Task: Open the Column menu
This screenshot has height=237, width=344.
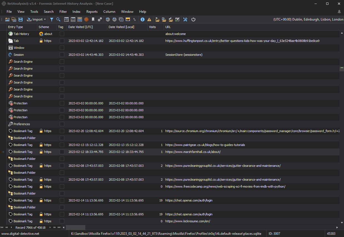Action: [x=109, y=12]
